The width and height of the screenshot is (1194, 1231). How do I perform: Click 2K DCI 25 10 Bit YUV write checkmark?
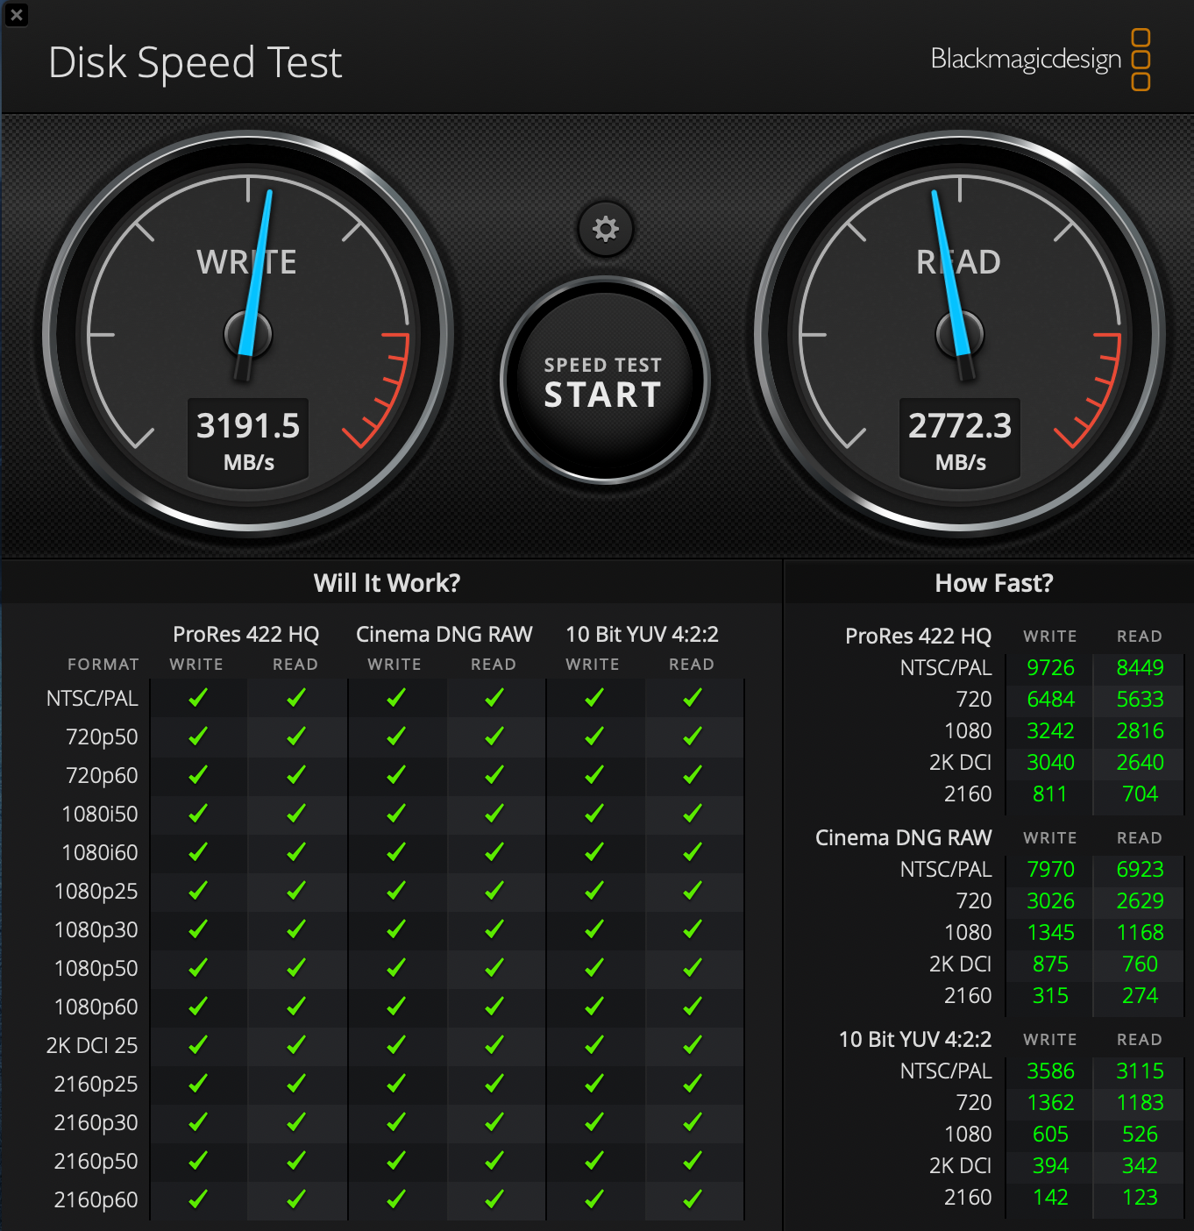tap(594, 1045)
